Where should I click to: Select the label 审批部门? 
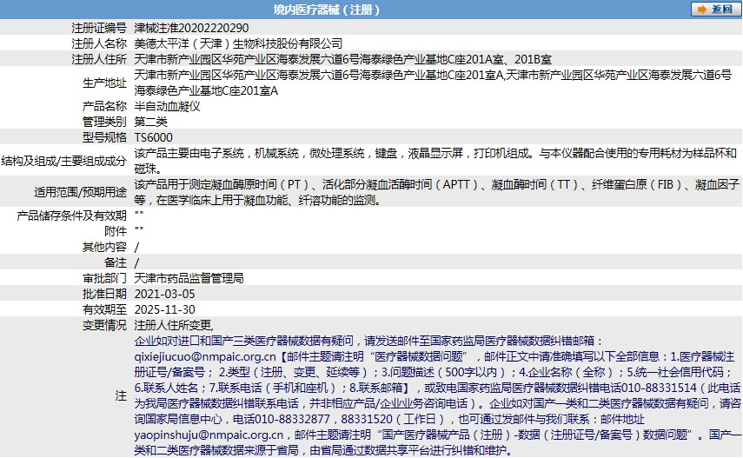coord(105,278)
